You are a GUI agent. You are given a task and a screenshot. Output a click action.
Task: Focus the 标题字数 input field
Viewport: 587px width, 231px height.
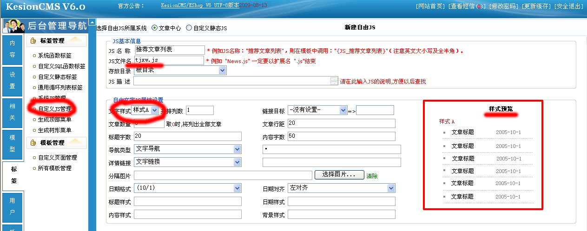(188, 136)
